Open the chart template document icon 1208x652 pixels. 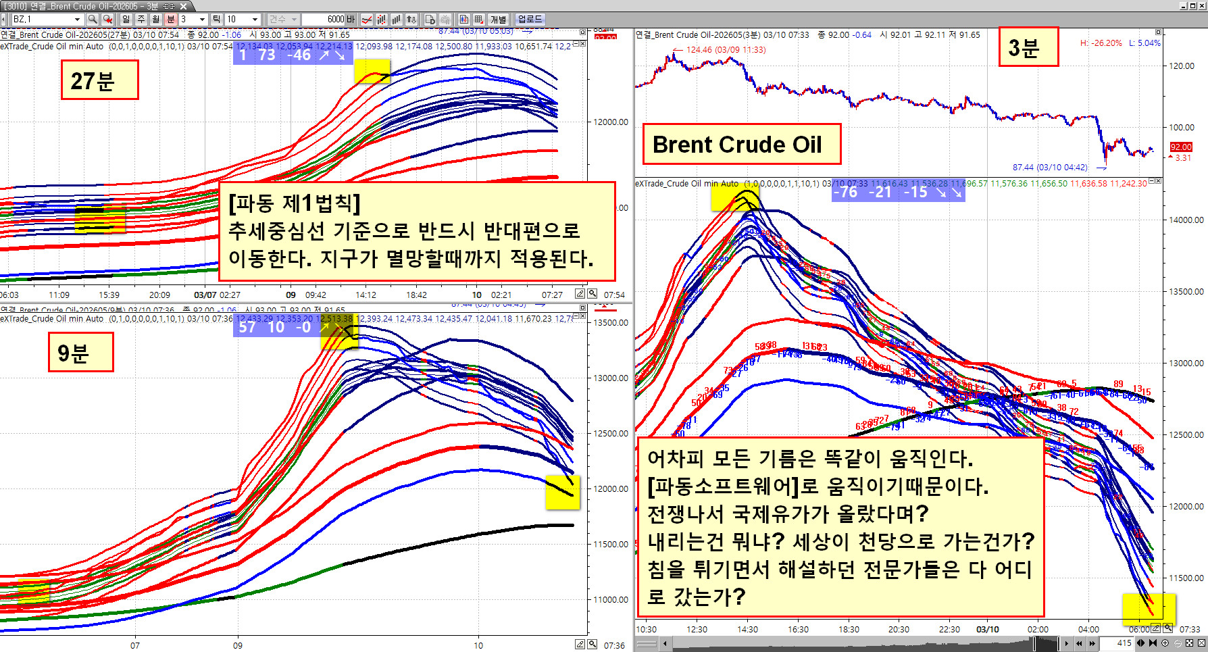pos(430,20)
